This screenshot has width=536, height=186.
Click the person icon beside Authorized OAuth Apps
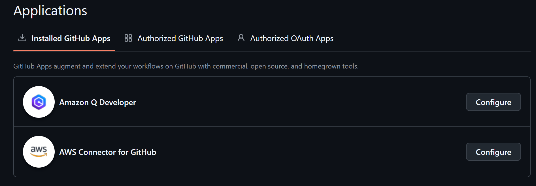241,38
